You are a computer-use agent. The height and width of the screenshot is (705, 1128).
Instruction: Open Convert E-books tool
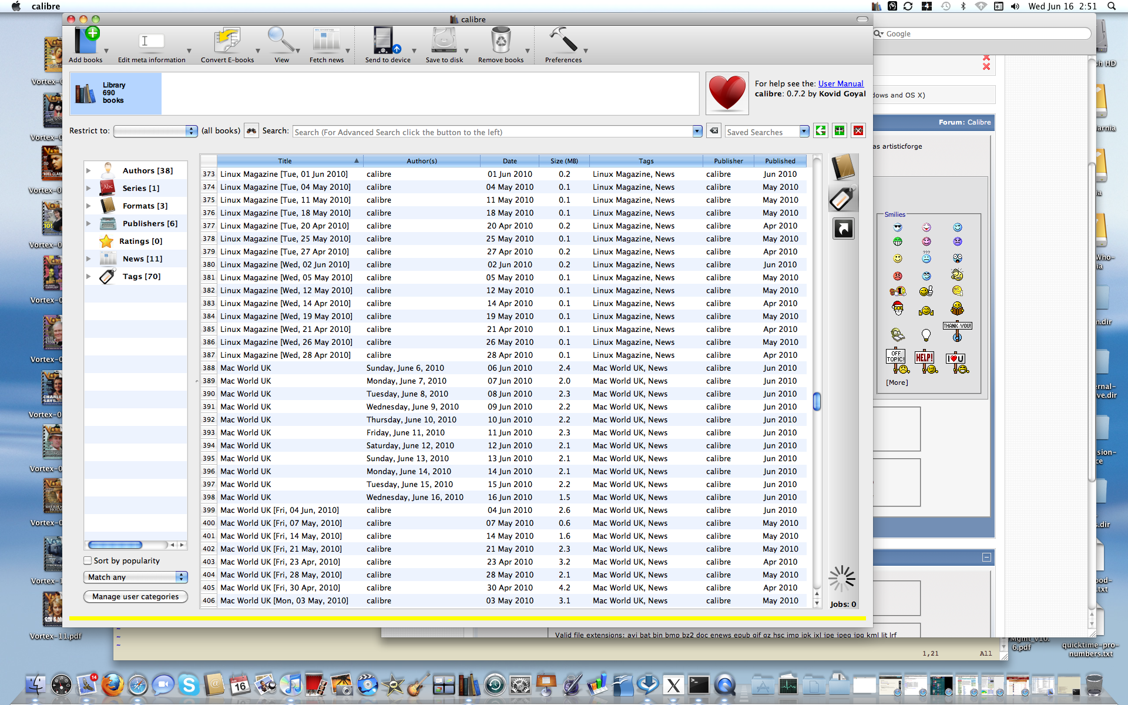[227, 42]
